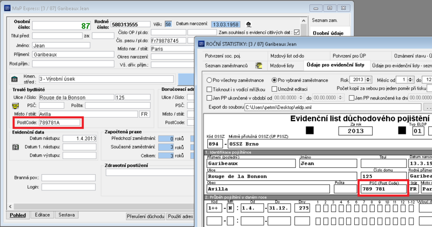Click the browse button next to export path
The height and width of the screenshot is (227, 432).
[428, 108]
